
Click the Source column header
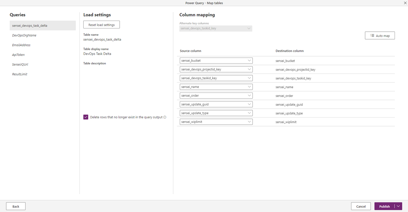coord(190,51)
